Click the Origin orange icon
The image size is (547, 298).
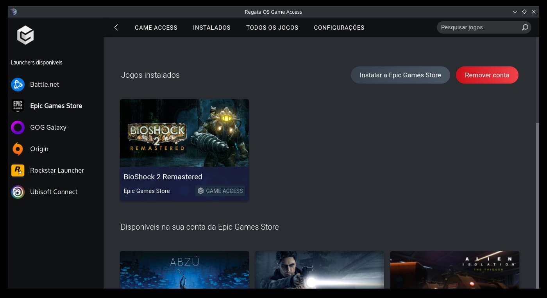click(x=18, y=149)
